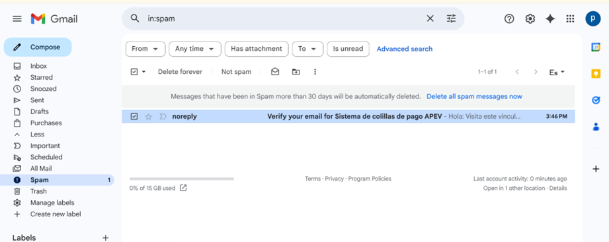This screenshot has width=609, height=242.
Task: Click Delete forever
Action: pos(180,72)
